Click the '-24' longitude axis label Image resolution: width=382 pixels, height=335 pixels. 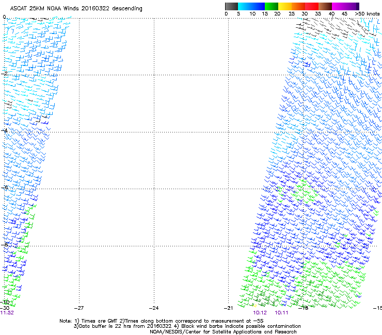[x=154, y=308]
